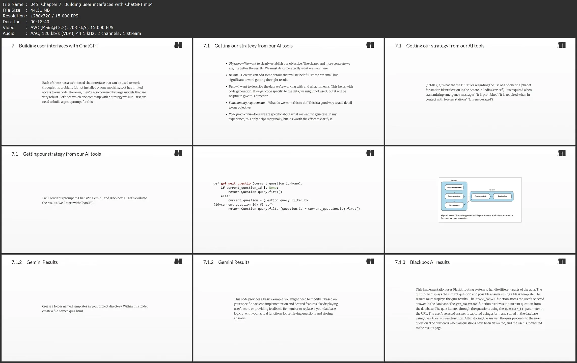
Task: Click the book logo on the Objective bullet list frame
Action: click(370, 45)
